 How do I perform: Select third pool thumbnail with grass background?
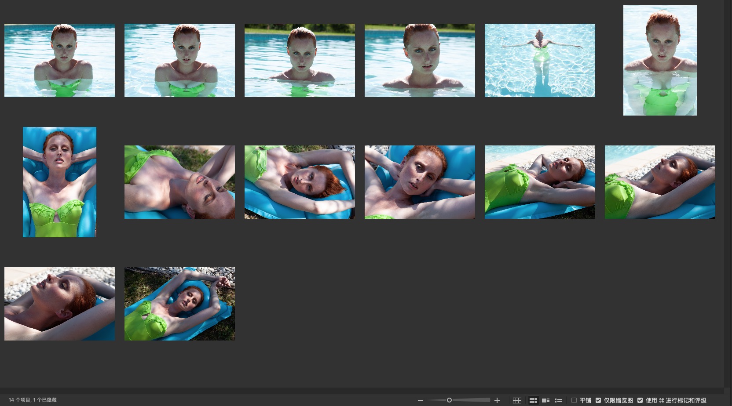coord(300,60)
